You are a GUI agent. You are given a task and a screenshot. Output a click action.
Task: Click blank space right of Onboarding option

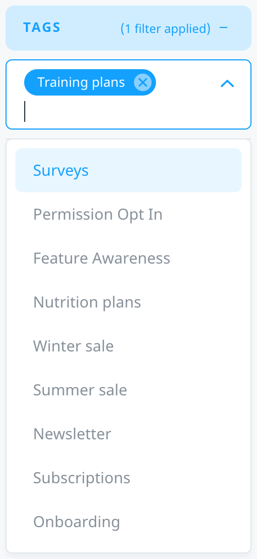pyautogui.click(x=178, y=522)
